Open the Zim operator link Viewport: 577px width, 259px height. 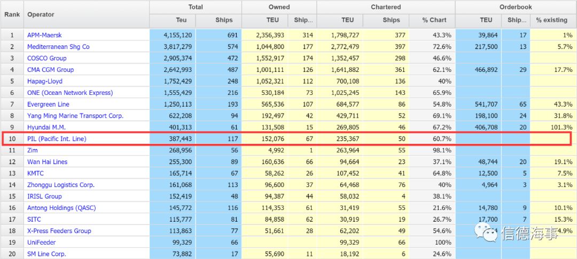click(33, 150)
